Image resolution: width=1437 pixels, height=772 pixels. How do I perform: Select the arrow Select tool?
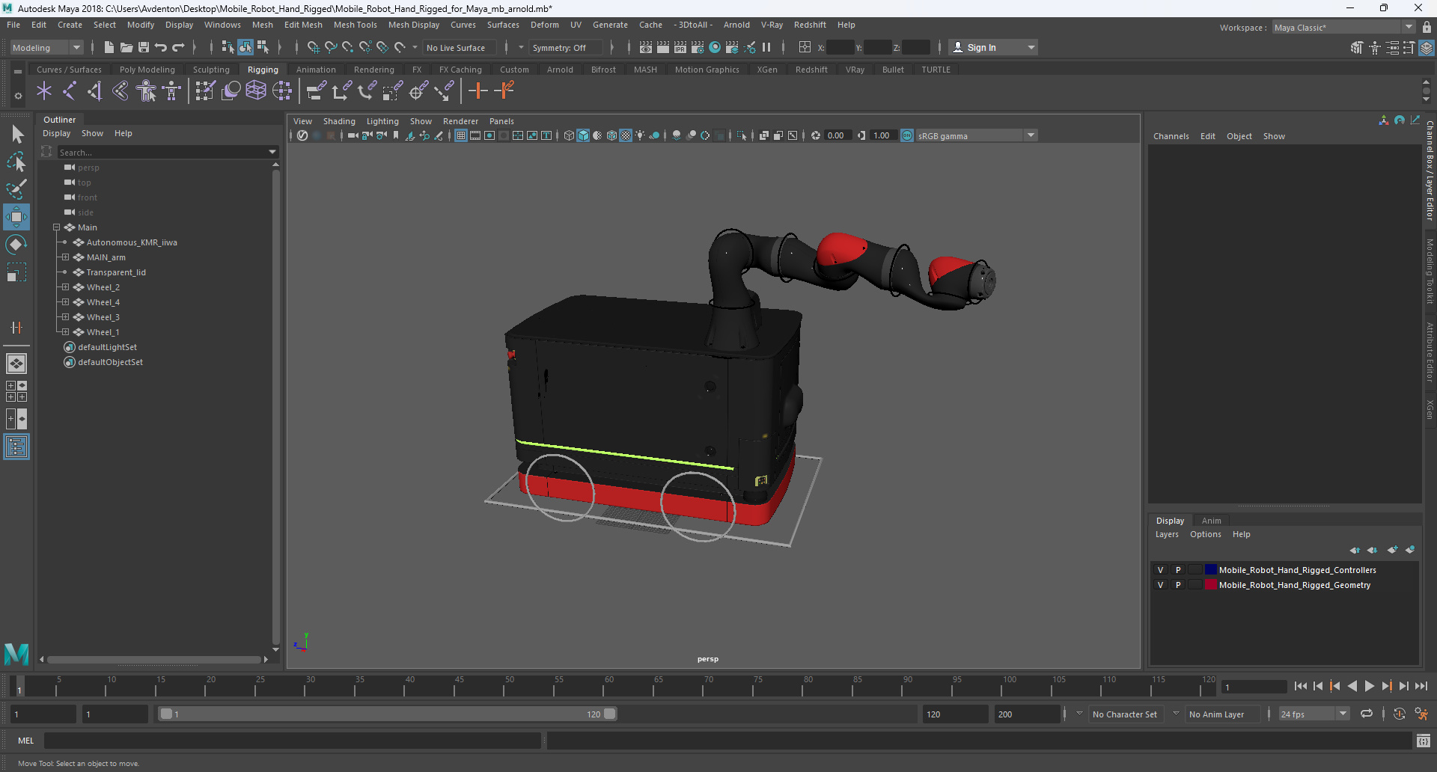16,135
